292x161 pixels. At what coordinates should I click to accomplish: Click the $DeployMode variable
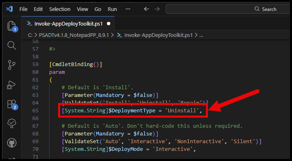[126, 149]
